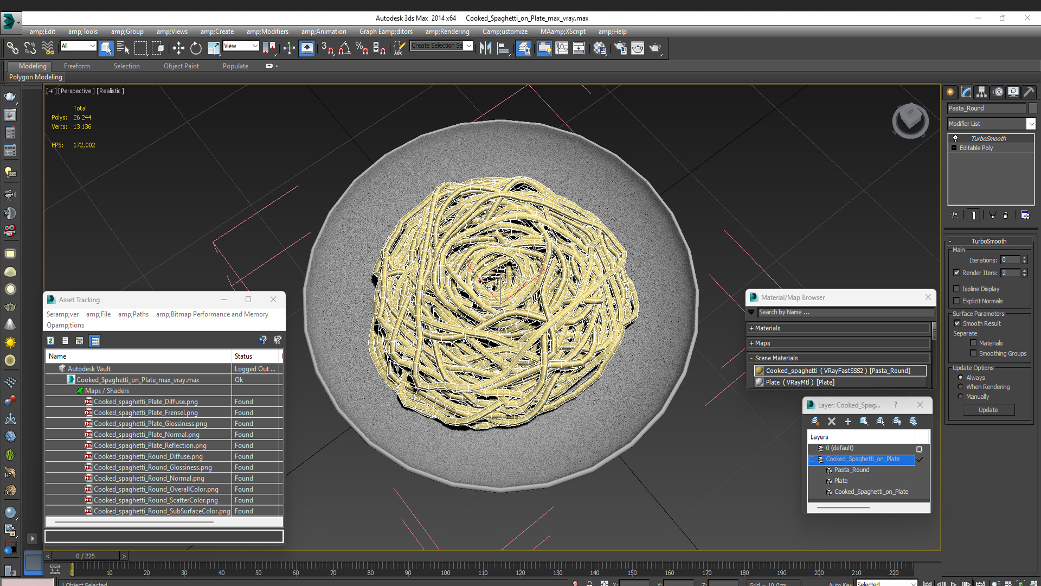The image size is (1041, 586).
Task: Open the Material Editor from toolbar
Action: [x=600, y=48]
